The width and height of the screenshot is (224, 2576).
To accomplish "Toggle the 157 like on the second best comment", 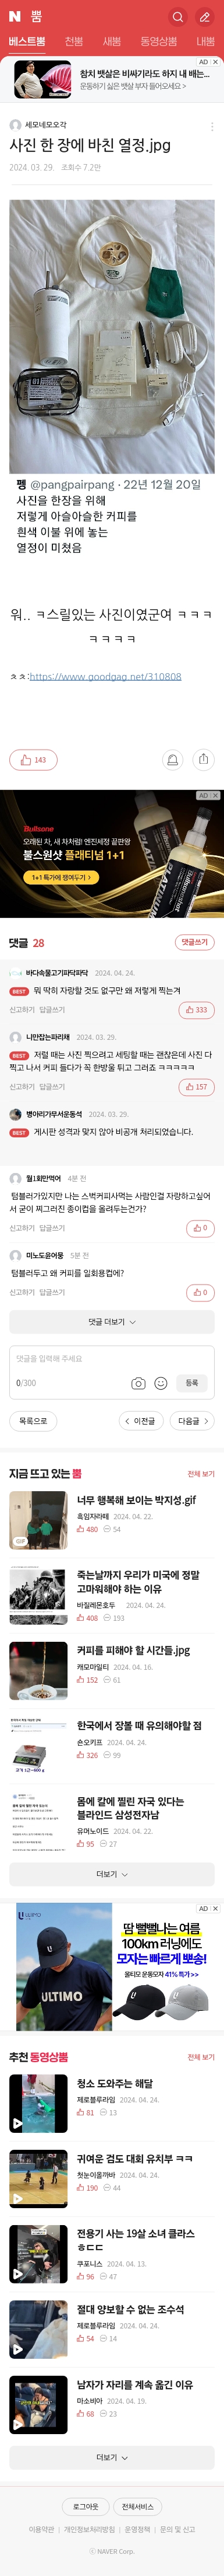I will pos(196,1086).
